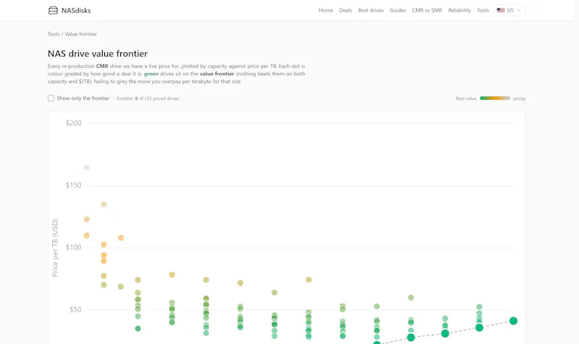Image resolution: width=579 pixels, height=344 pixels.
Task: Open the Tools nav link in header
Action: pyautogui.click(x=483, y=10)
